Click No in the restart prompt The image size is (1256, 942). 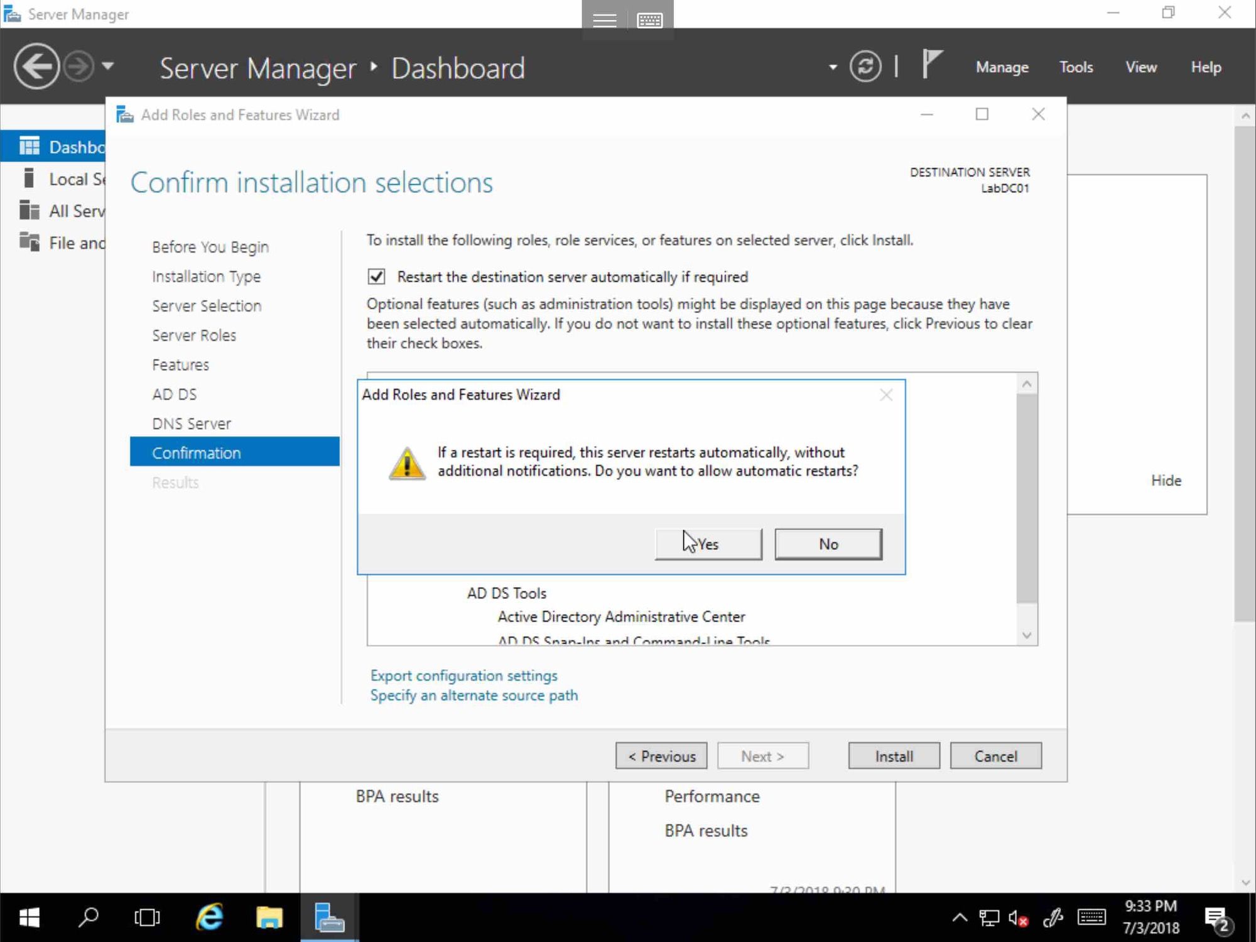(x=828, y=544)
